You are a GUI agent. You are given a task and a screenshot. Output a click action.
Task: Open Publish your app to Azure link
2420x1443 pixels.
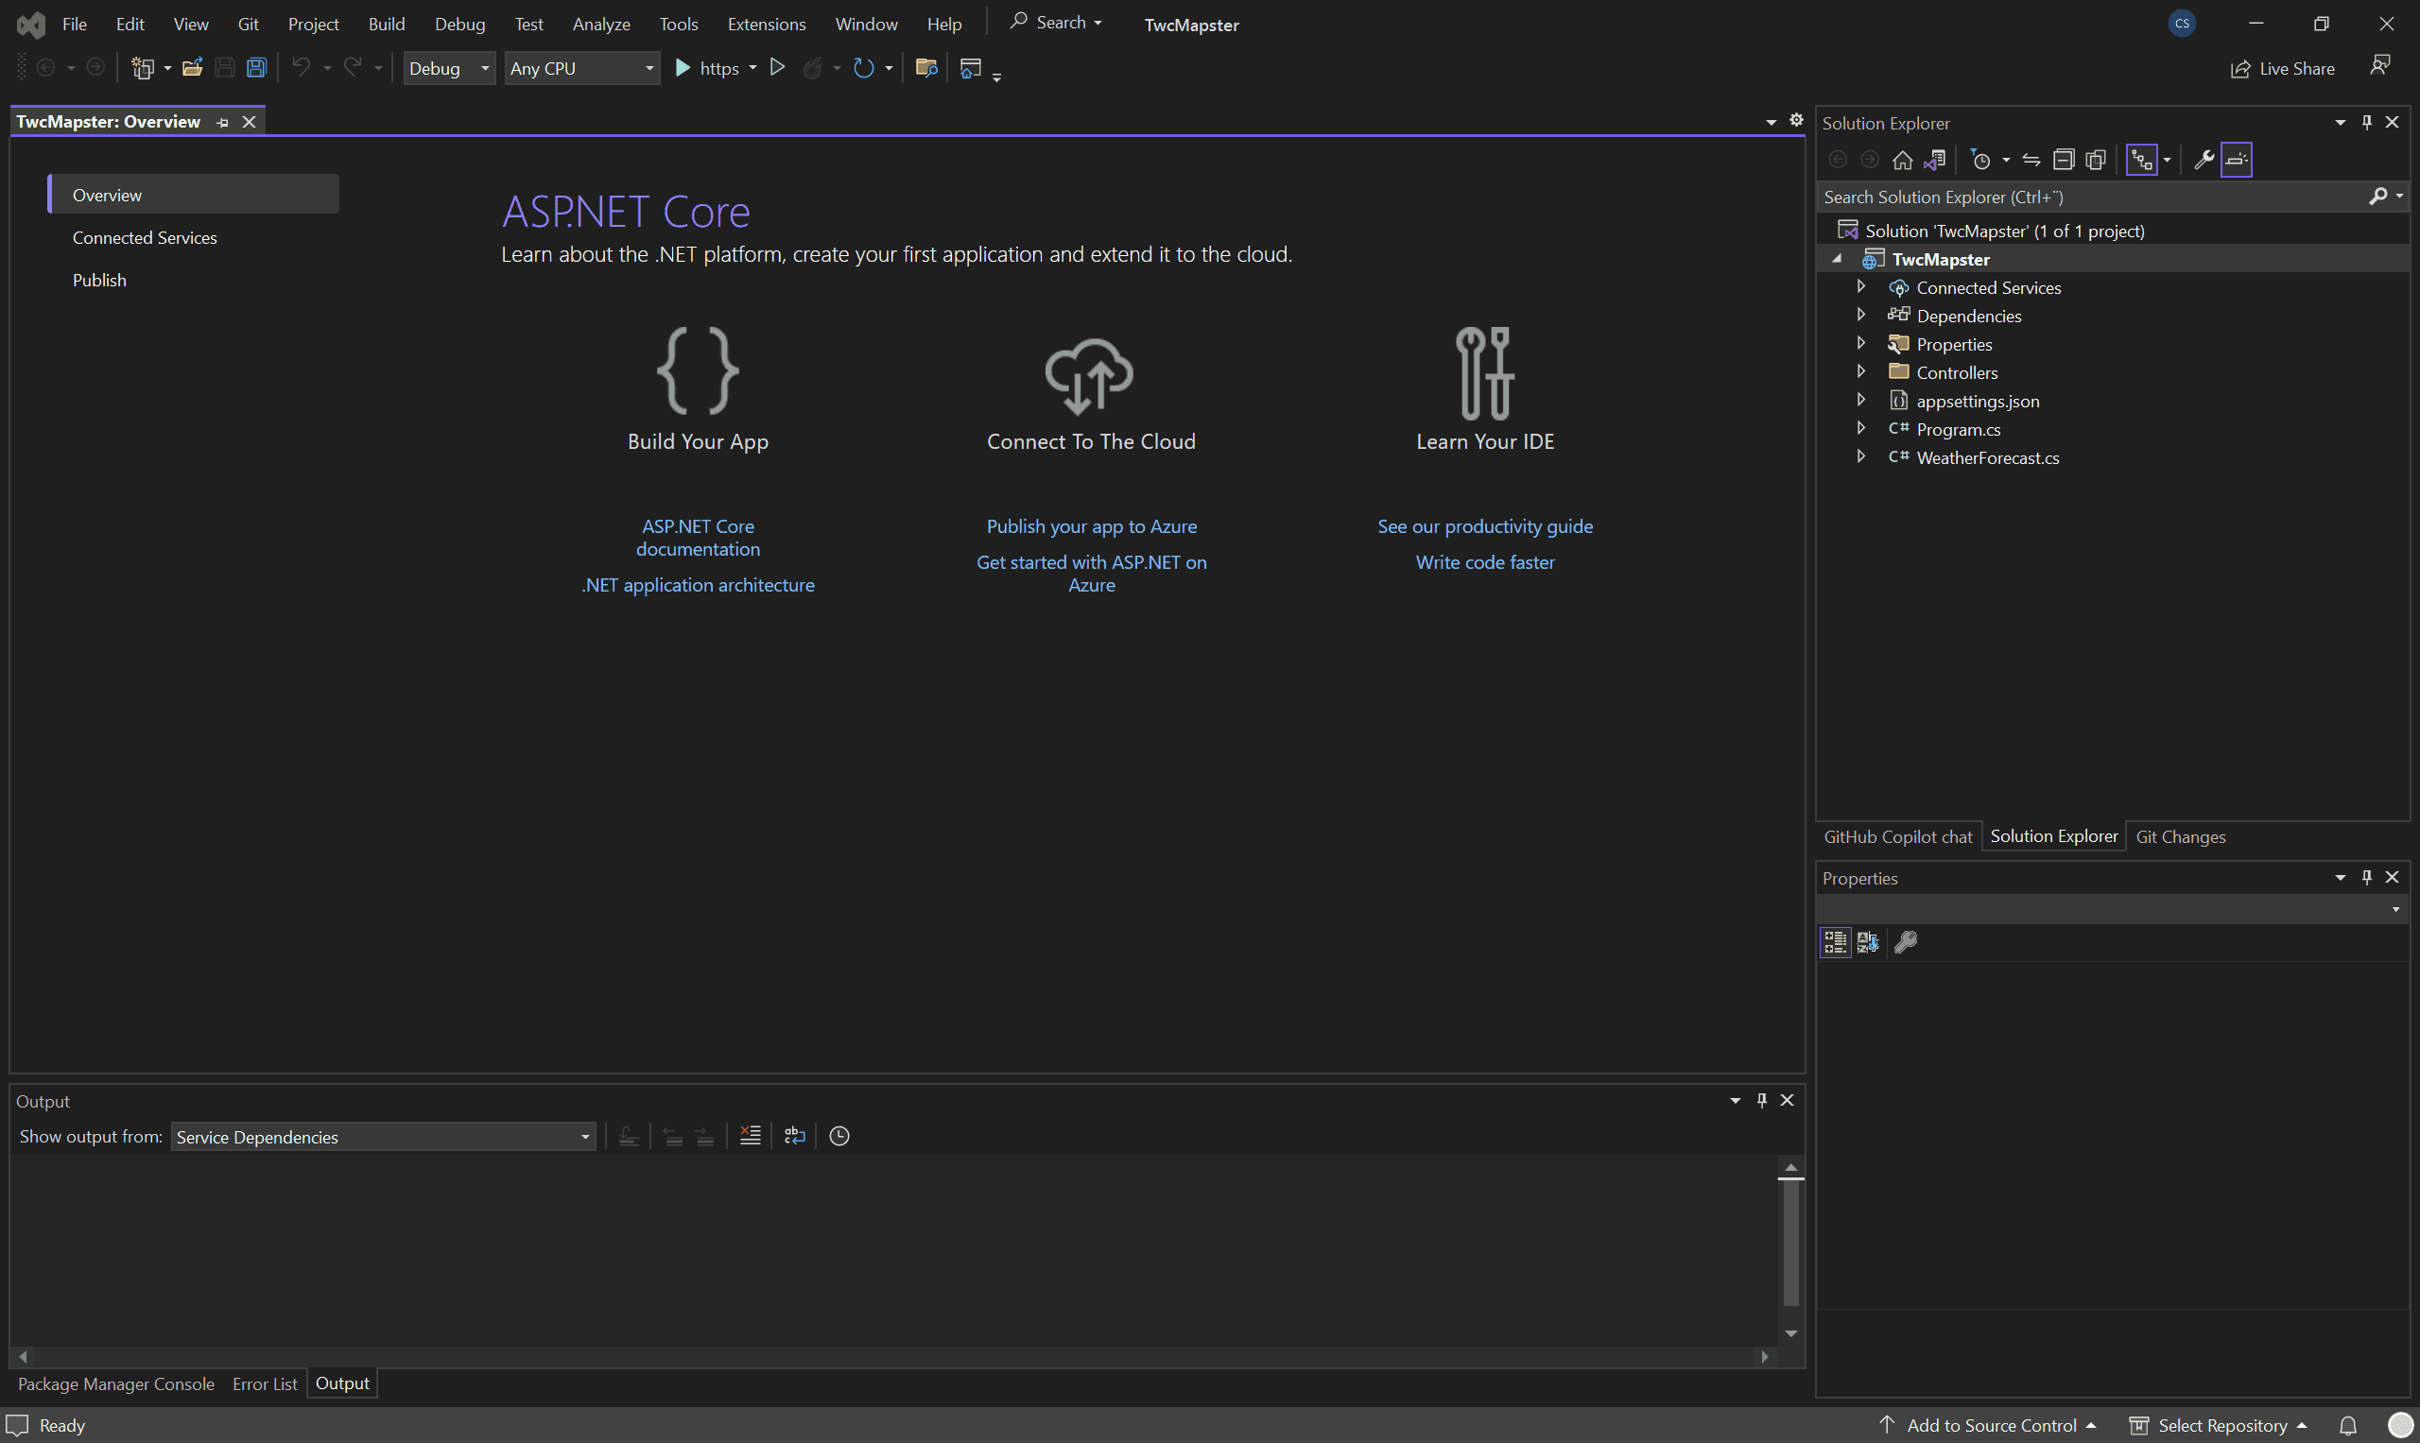tap(1091, 527)
